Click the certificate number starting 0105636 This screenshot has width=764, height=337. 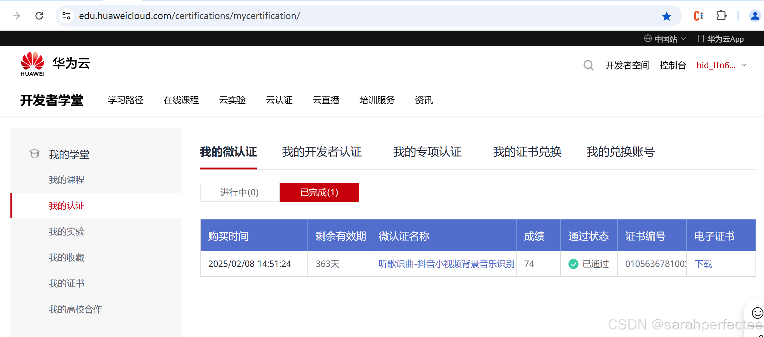tap(656, 264)
